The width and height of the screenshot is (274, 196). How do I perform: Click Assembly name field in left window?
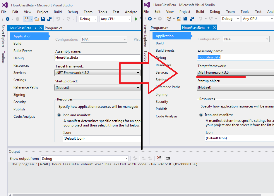[97, 58]
